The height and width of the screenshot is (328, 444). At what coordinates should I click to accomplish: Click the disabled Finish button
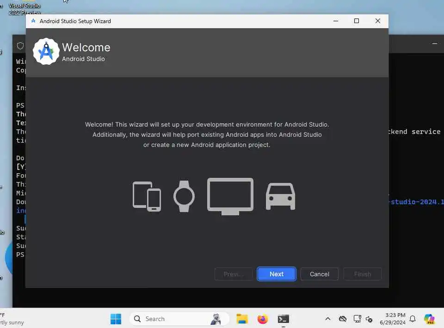tap(363, 274)
